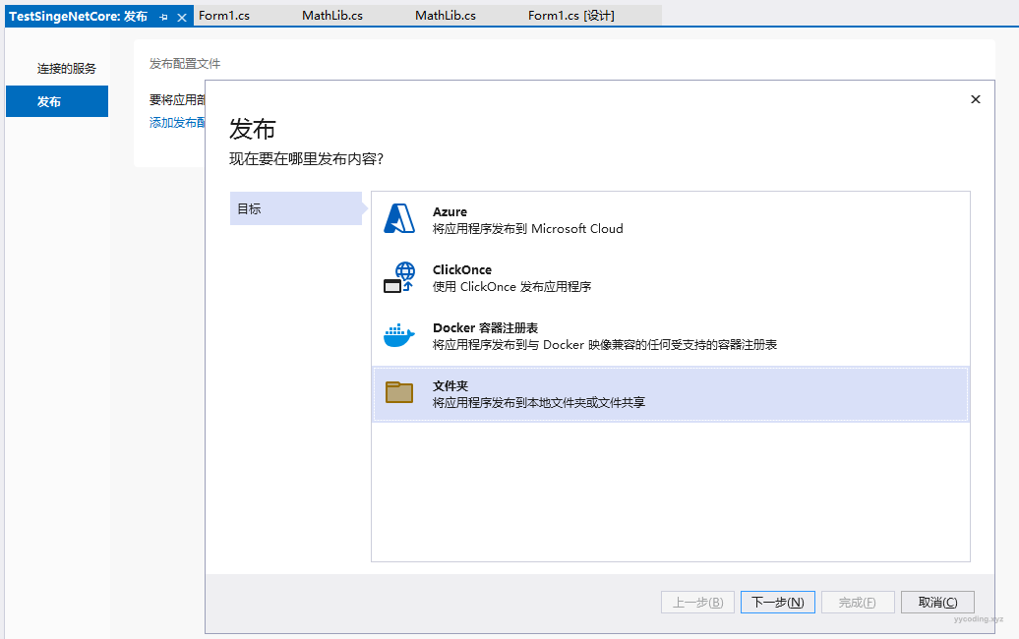Click the 下一步(N) button
1019x639 pixels.
point(777,603)
